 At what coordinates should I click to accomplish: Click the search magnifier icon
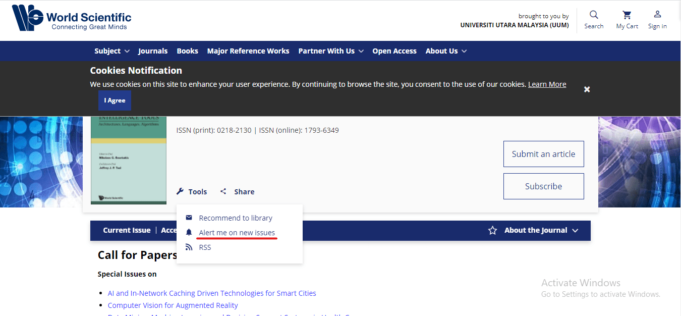594,15
